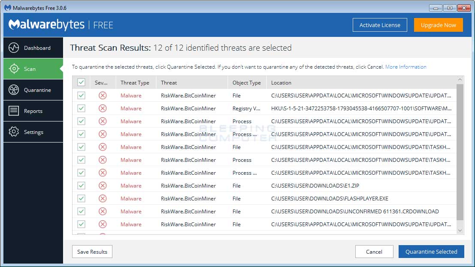The image size is (475, 267).
Task: Open the More Information link
Action: (x=405, y=67)
